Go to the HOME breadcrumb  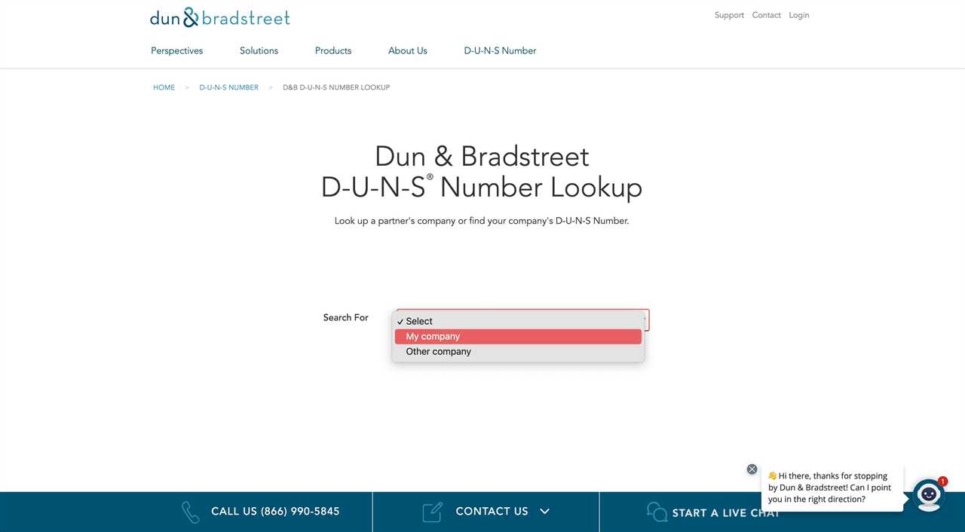pos(164,87)
